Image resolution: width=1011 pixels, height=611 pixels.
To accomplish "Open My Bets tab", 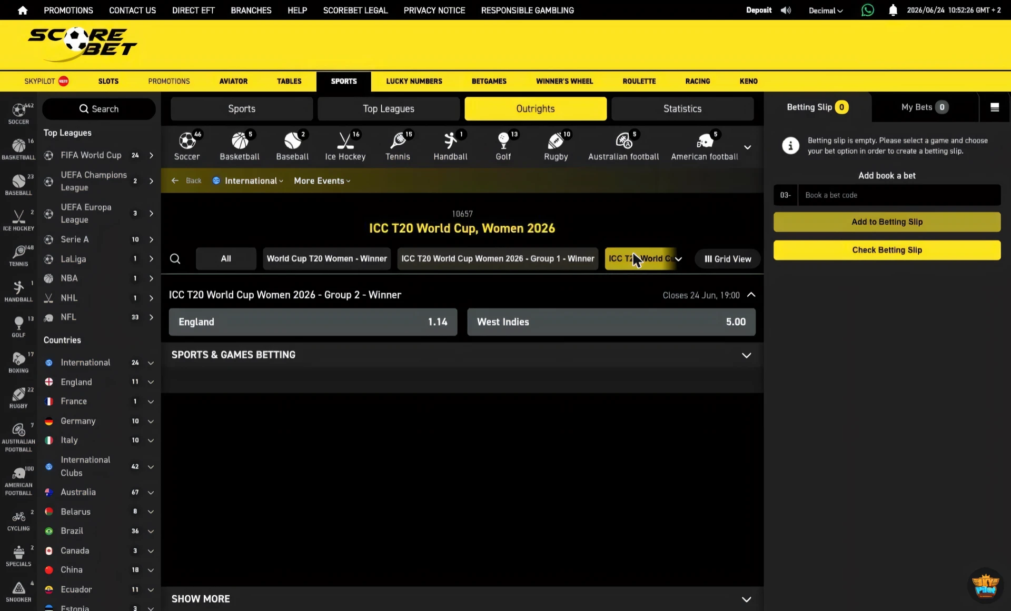I will click(925, 107).
